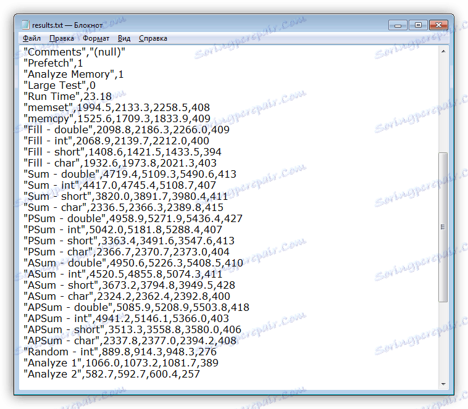Click the "Large Test",0 line
Image resolution: width=468 pixels, height=409 pixels.
click(59, 85)
